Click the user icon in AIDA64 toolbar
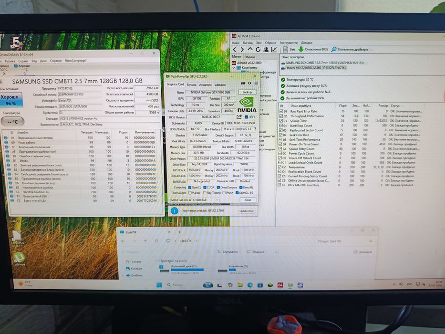Image resolution: width=445 pixels, height=334 pixels. pos(266,50)
